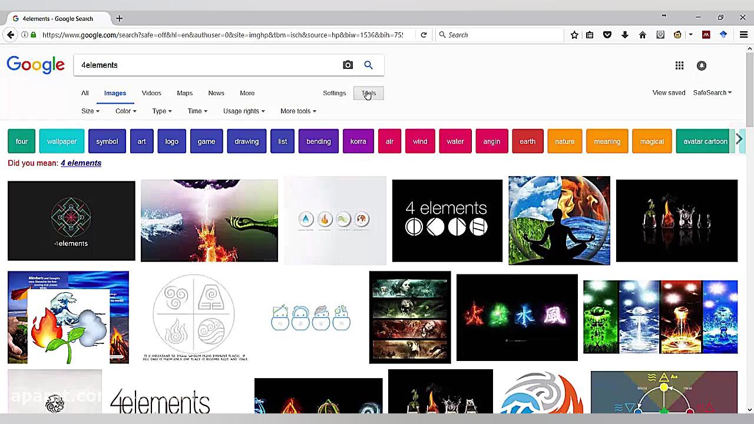Screen dimensions: 754x424
Task: Focus the Firefox Search box
Action: pyautogui.click(x=501, y=35)
